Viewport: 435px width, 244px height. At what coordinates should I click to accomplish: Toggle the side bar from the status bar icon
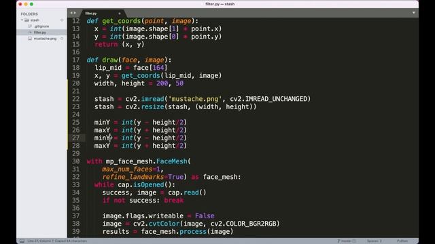[x=22, y=241]
